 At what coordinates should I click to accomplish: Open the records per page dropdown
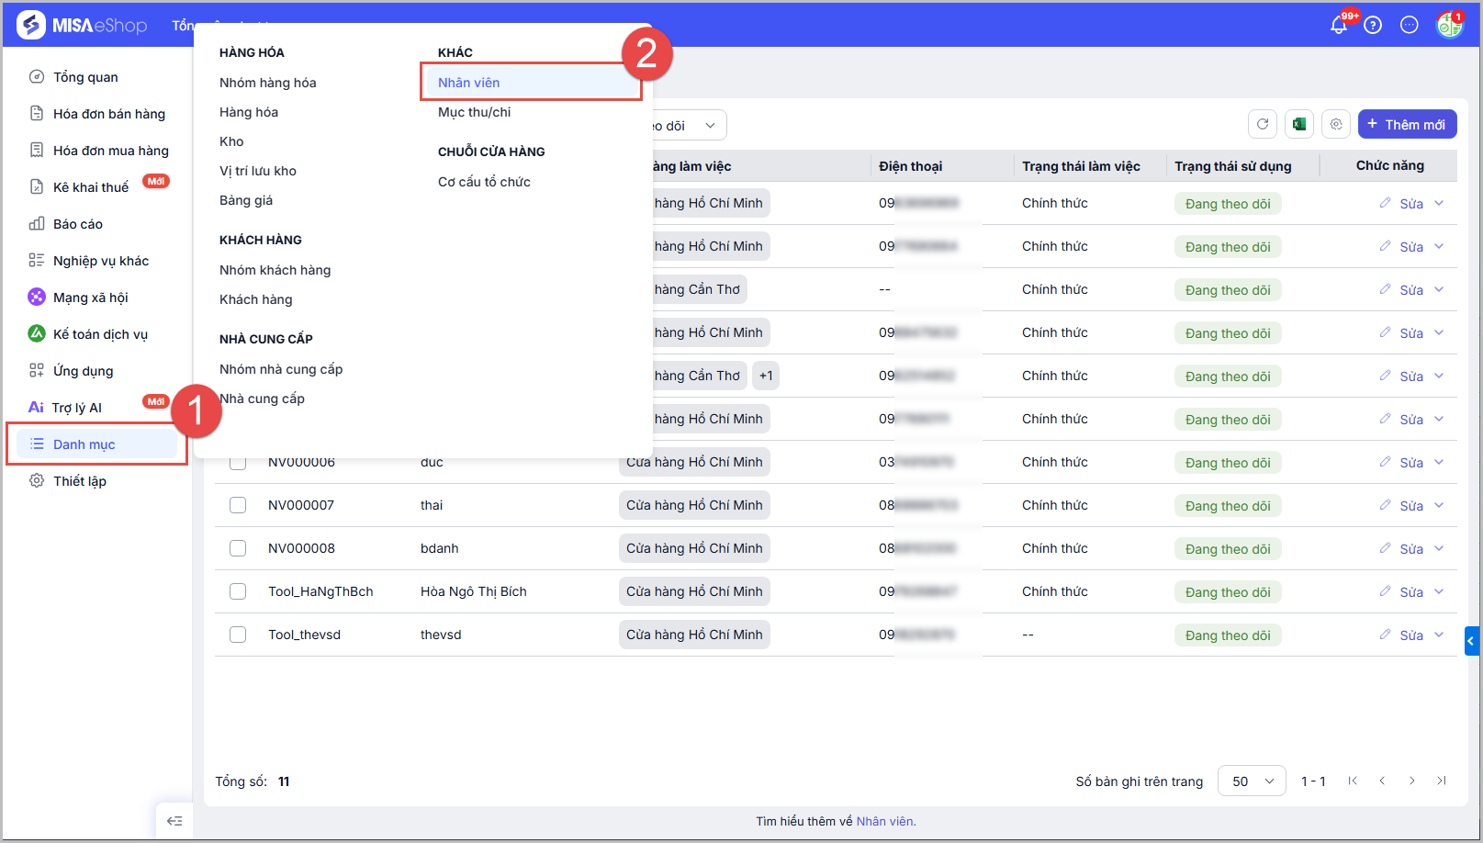coord(1252,781)
